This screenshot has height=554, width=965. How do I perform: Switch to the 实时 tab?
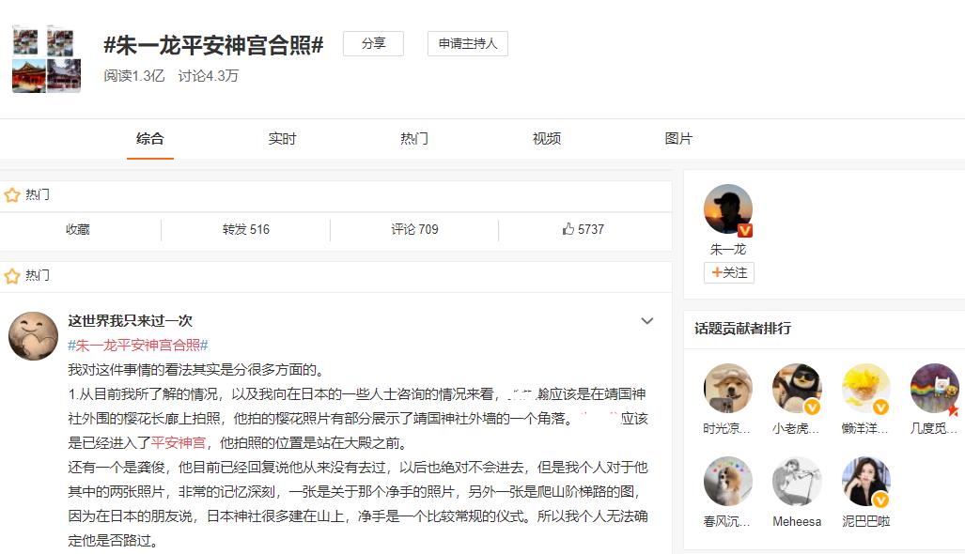coord(282,139)
